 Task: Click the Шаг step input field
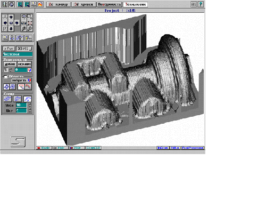tap(21, 110)
